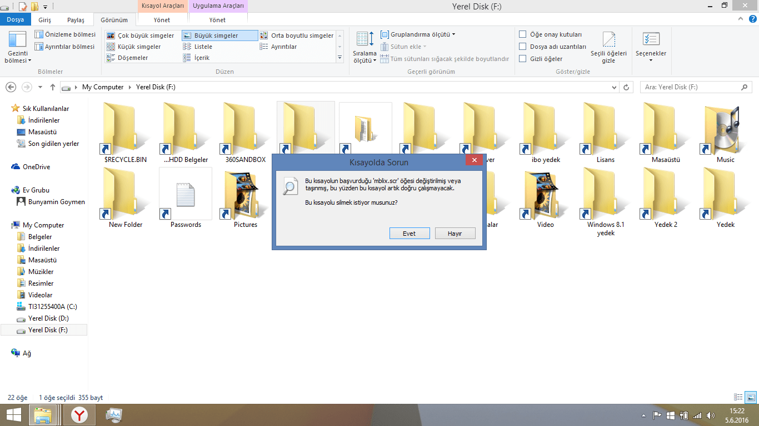The image size is (759, 426).
Task: Select the Passwords text file shortcut
Action: click(186, 198)
